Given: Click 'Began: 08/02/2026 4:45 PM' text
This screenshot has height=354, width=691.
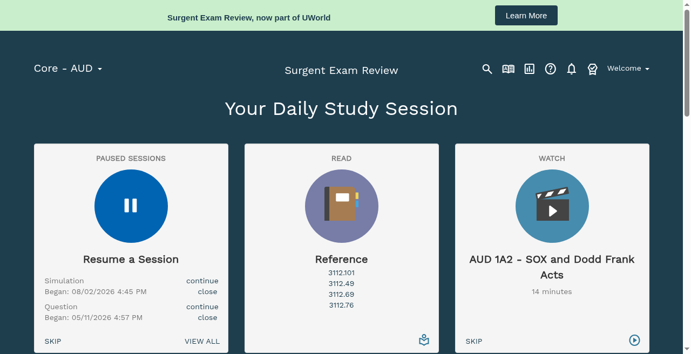Looking at the screenshot, I should pos(96,292).
